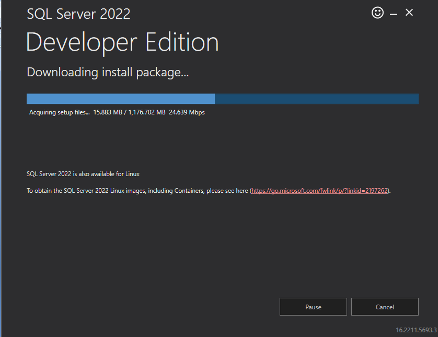
Task: Close the installer with the X icon
Action: (409, 13)
